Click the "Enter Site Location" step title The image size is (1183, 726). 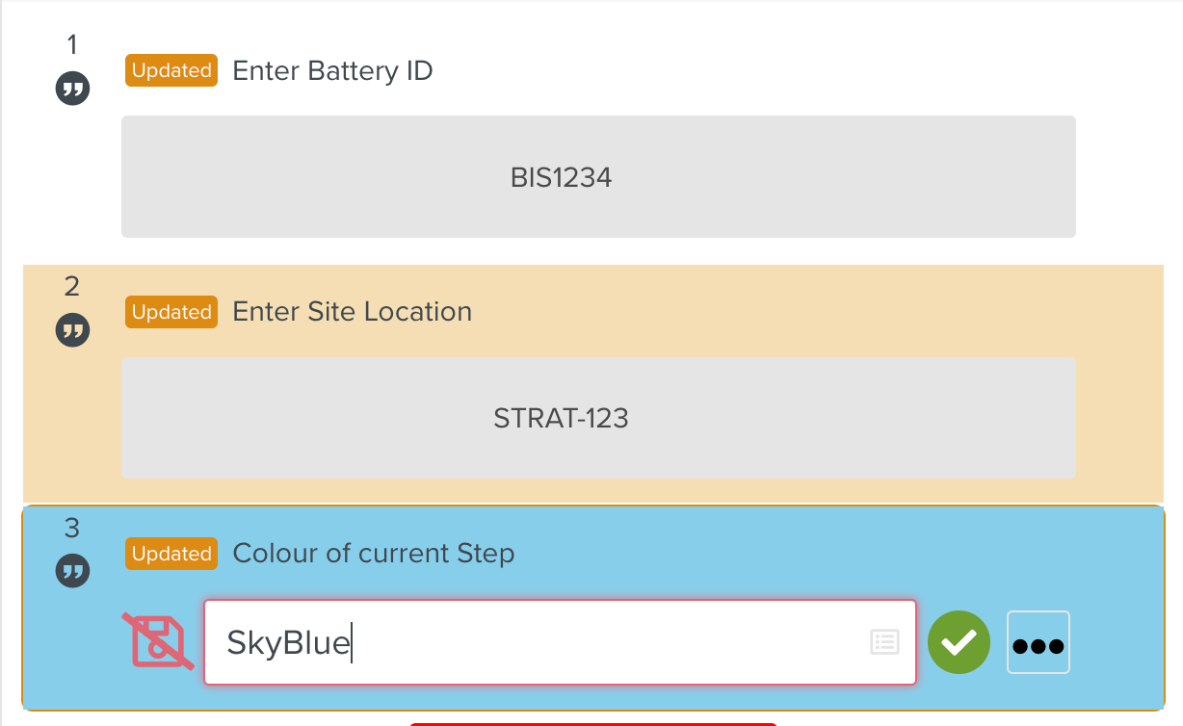[x=352, y=312]
